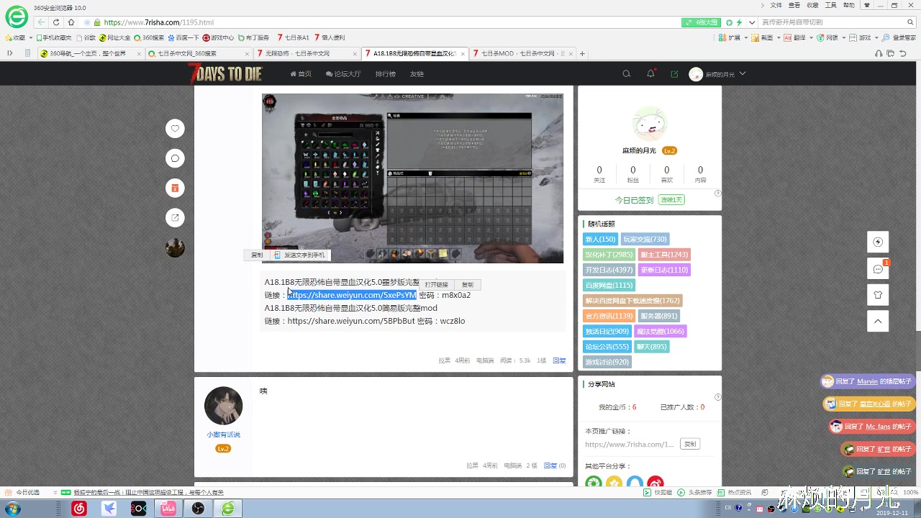The height and width of the screenshot is (518, 921).
Task: Click the orange collect icon beside post
Action: click(175, 188)
